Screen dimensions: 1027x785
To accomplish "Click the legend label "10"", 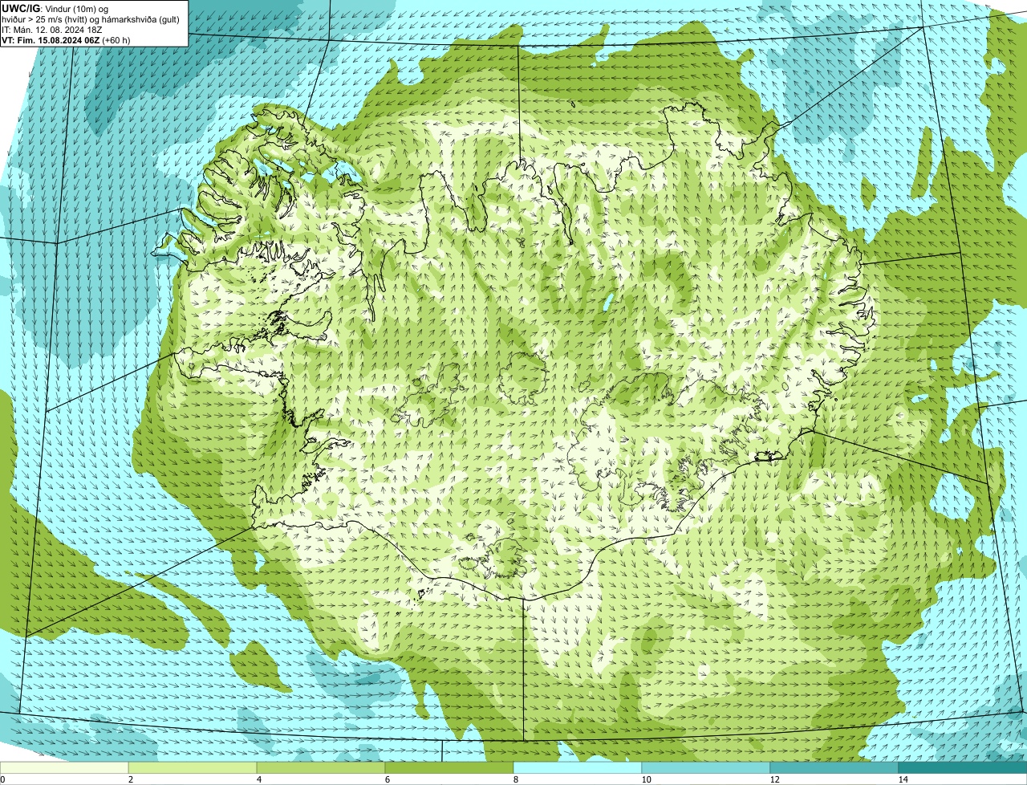I will tap(646, 779).
